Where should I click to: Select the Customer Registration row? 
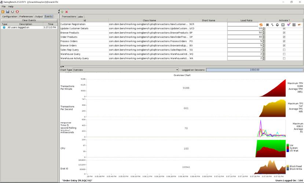(182, 24)
